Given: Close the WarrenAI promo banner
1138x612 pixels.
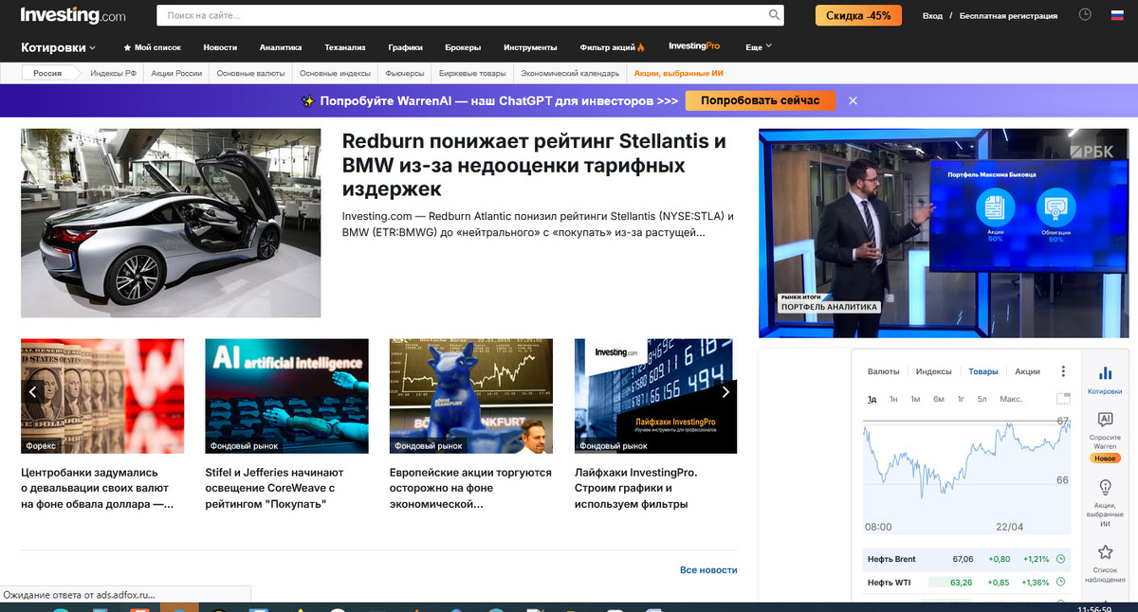Looking at the screenshot, I should 853,100.
